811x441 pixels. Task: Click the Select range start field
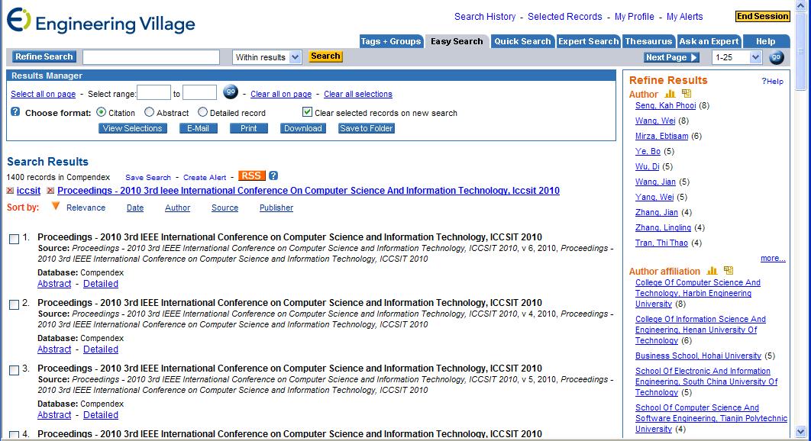point(153,93)
